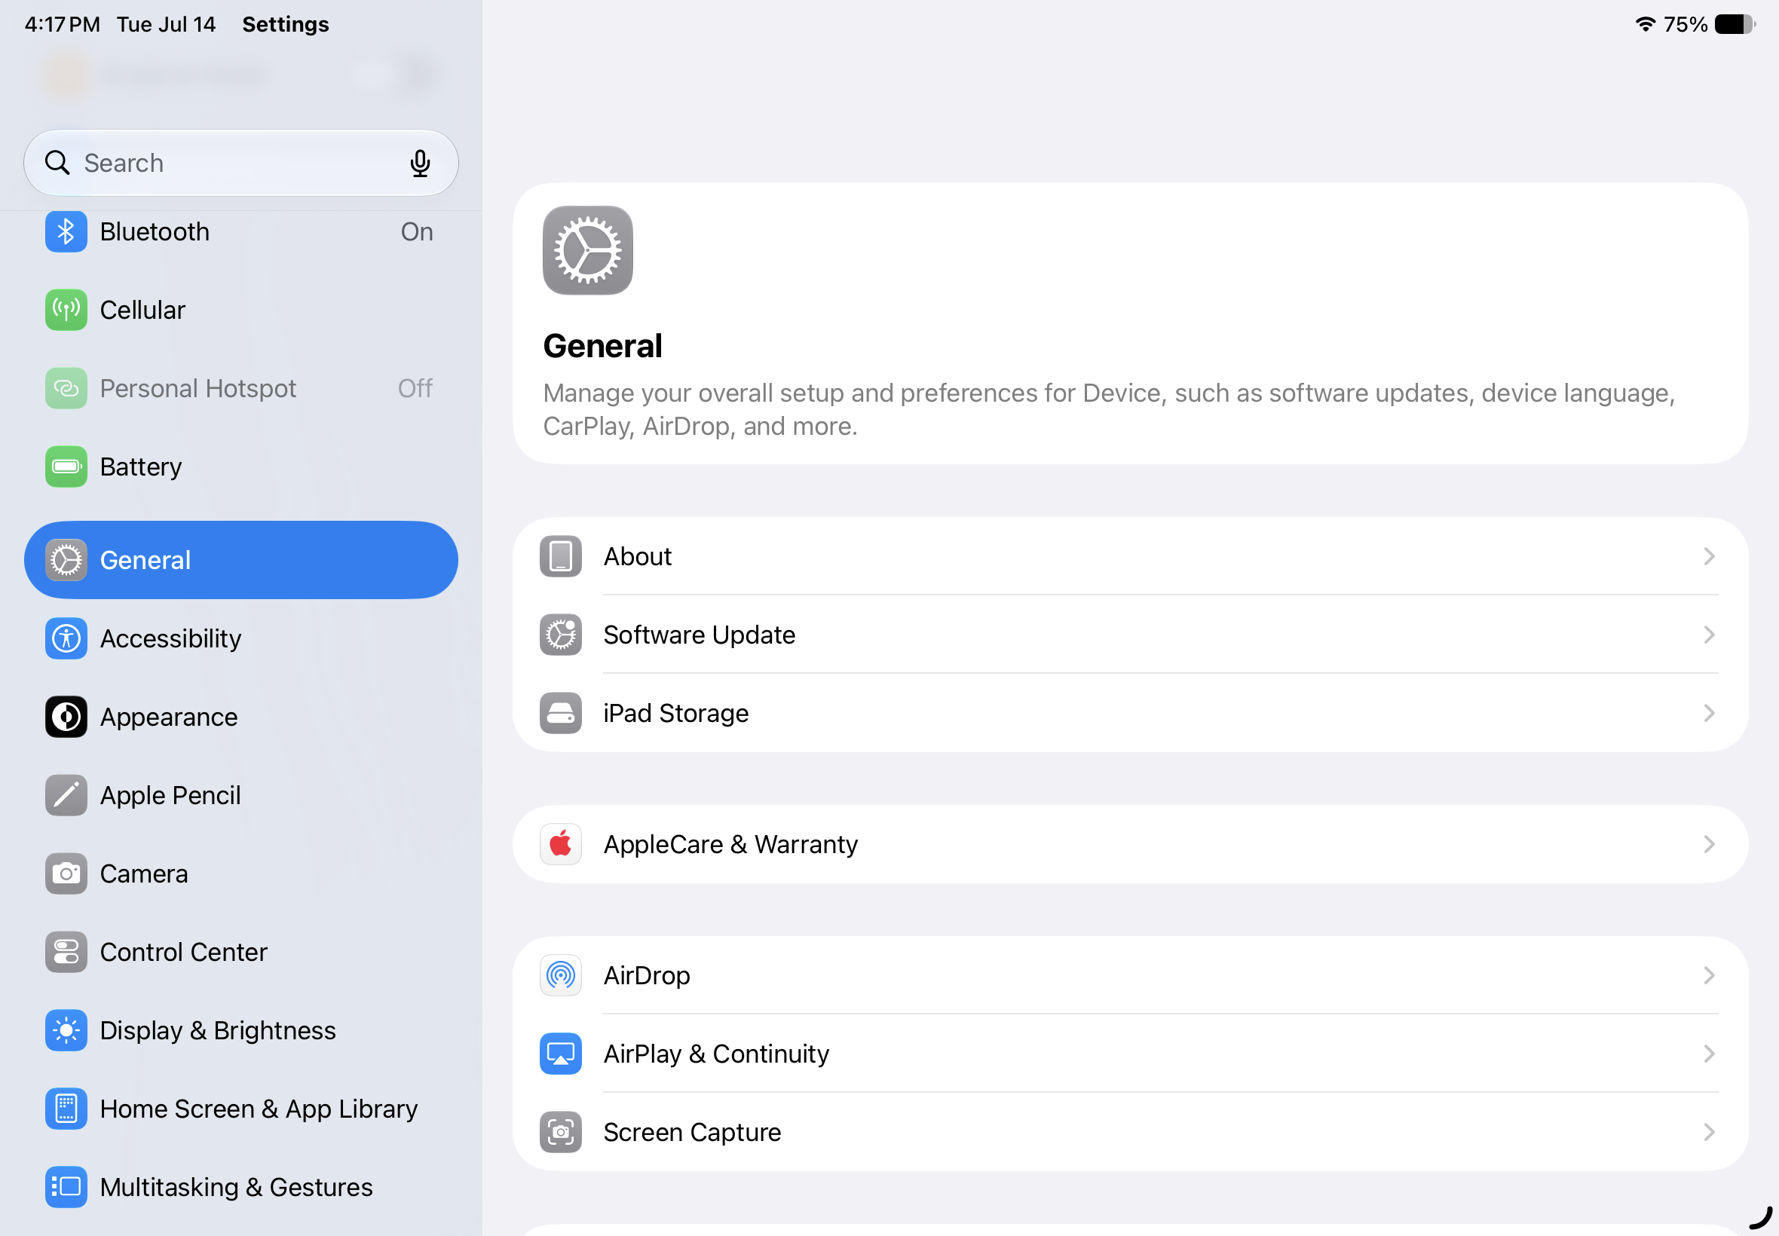Tap the 'Battery' label in sidebar
The image size is (1779, 1236).
click(141, 467)
